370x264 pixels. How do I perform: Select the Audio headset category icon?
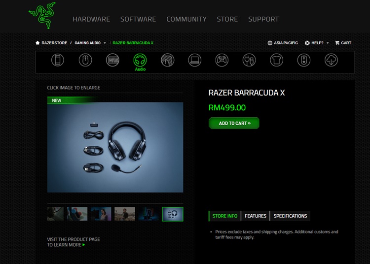[x=140, y=60]
